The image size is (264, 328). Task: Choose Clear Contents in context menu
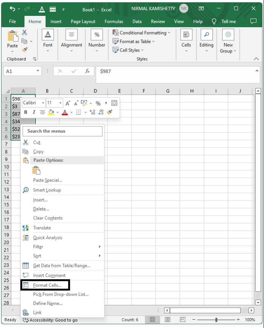(x=48, y=218)
